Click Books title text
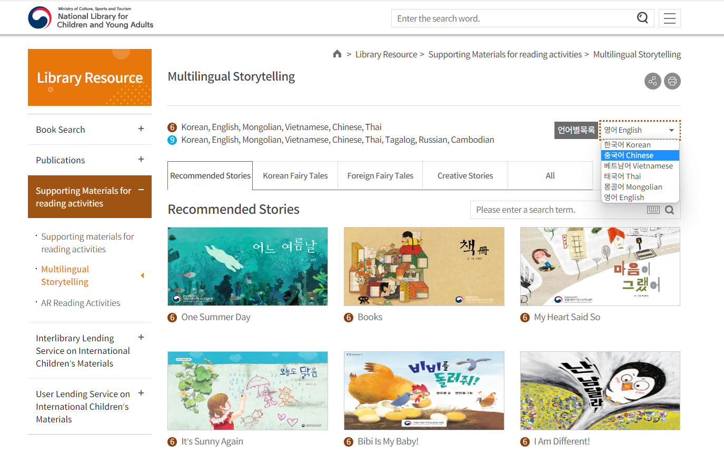724x464 pixels. point(370,317)
